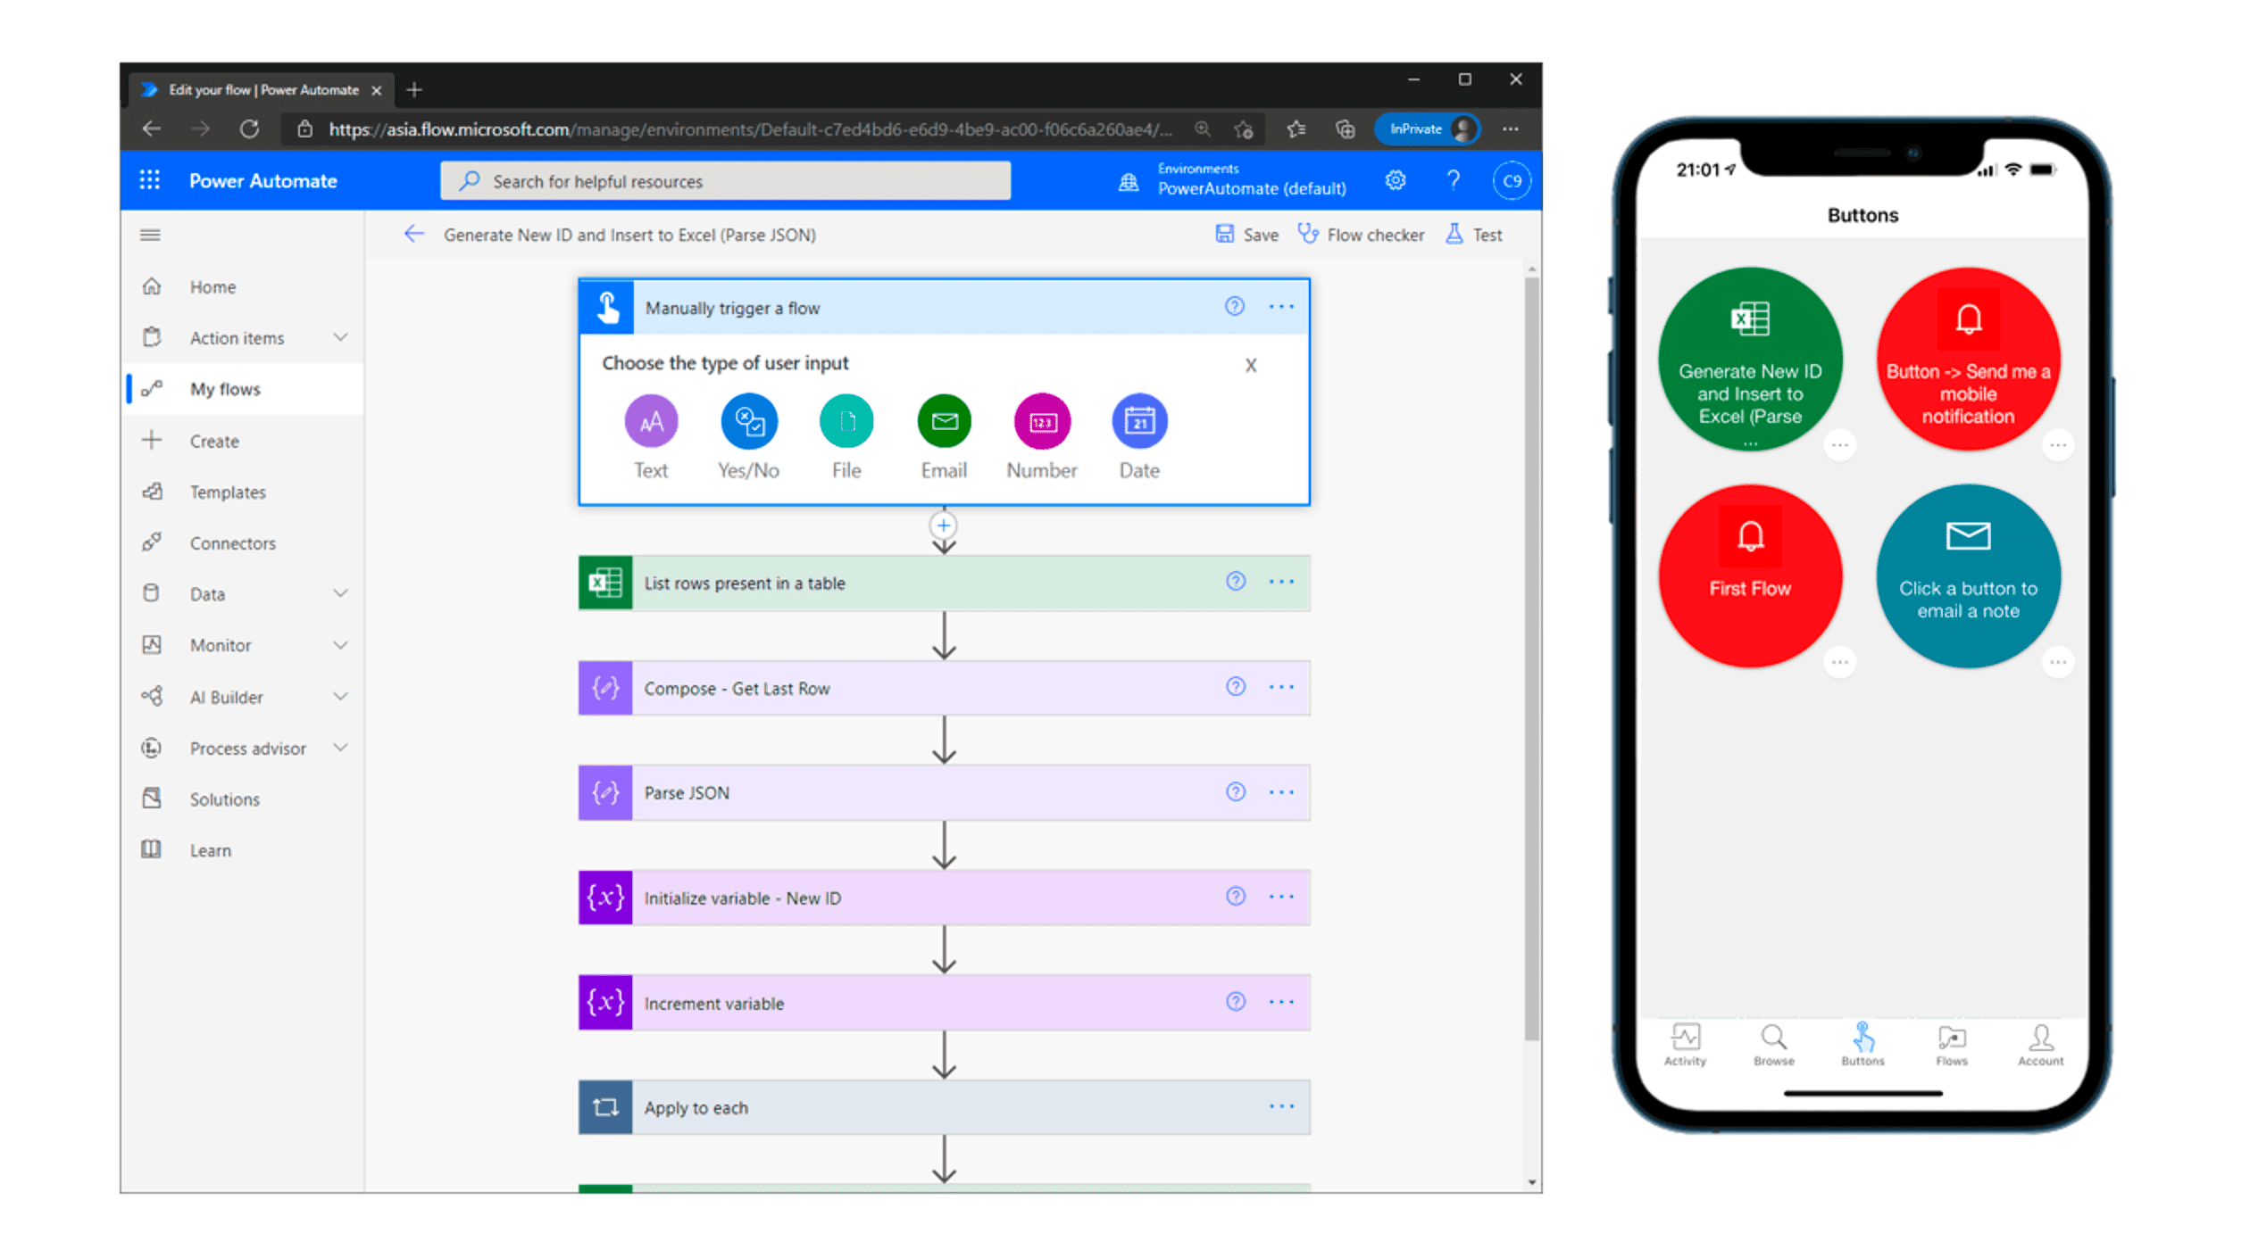Expand the Monitor menu chevron
2250x1258 pixels.
coord(340,644)
